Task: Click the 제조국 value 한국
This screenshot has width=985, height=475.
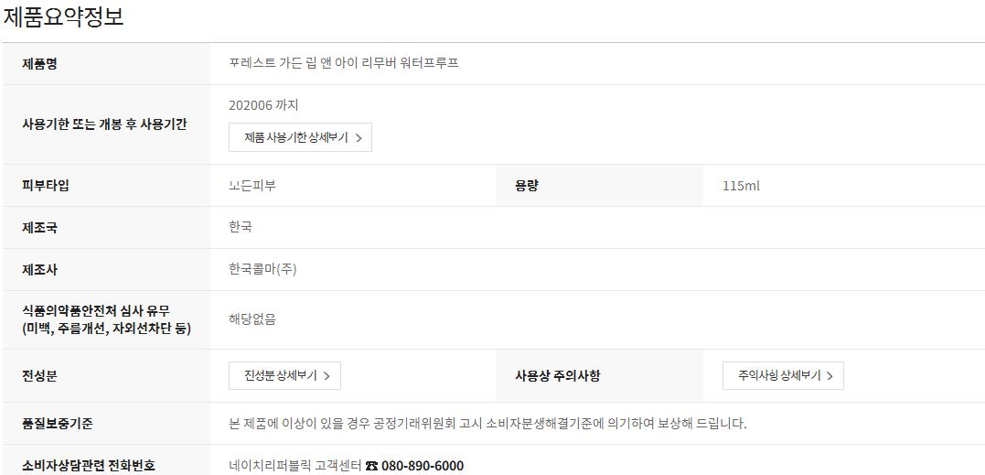Action: tap(241, 227)
